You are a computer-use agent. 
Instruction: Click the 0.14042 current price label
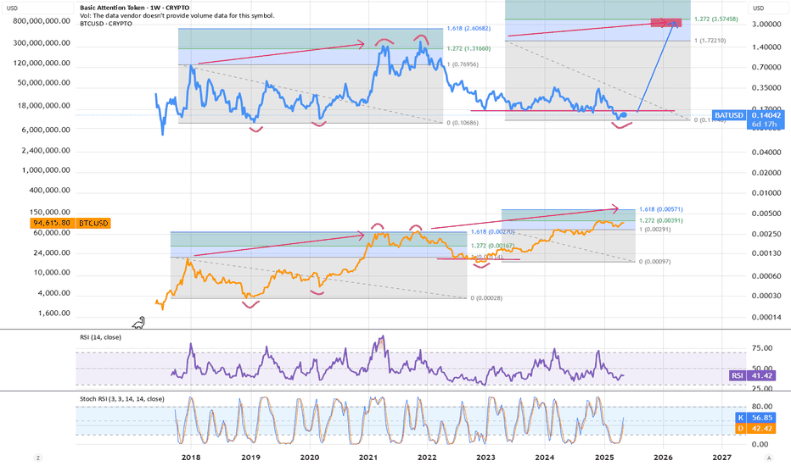click(766, 115)
